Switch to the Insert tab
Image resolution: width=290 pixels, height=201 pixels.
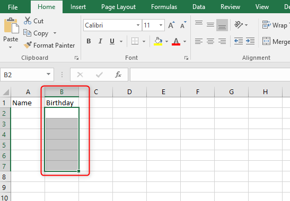78,7
